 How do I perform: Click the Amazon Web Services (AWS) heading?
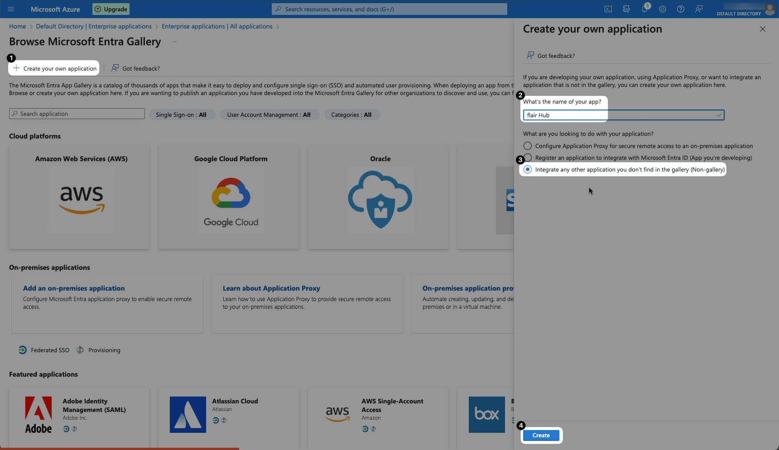coord(82,159)
